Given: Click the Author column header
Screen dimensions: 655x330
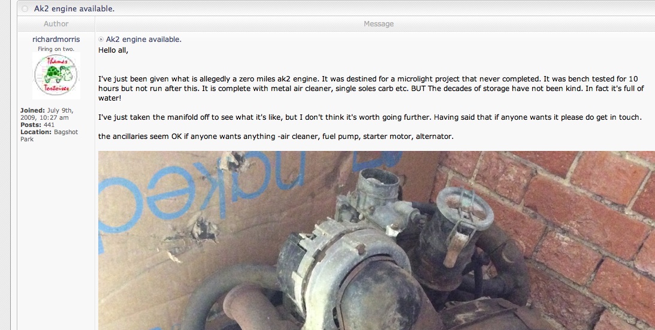Looking at the screenshot, I should pyautogui.click(x=56, y=24).
